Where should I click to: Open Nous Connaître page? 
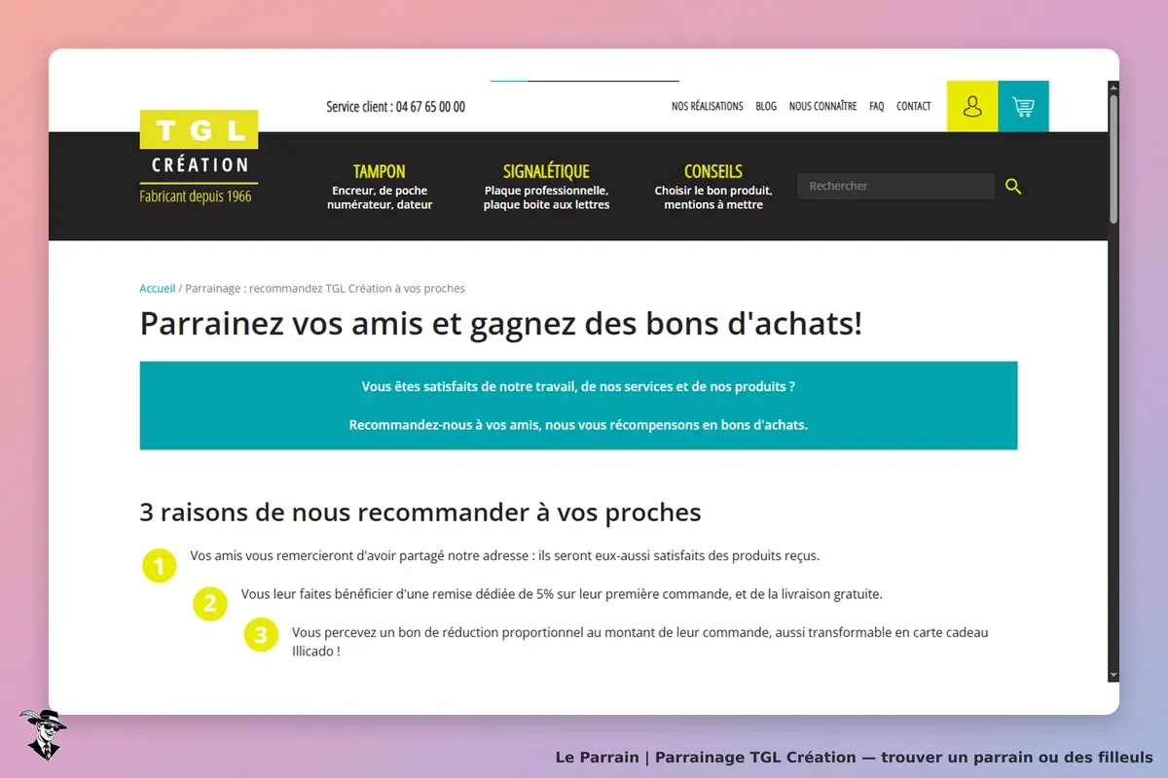tap(822, 106)
